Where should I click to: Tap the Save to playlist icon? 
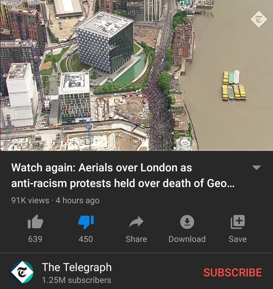[x=238, y=222]
